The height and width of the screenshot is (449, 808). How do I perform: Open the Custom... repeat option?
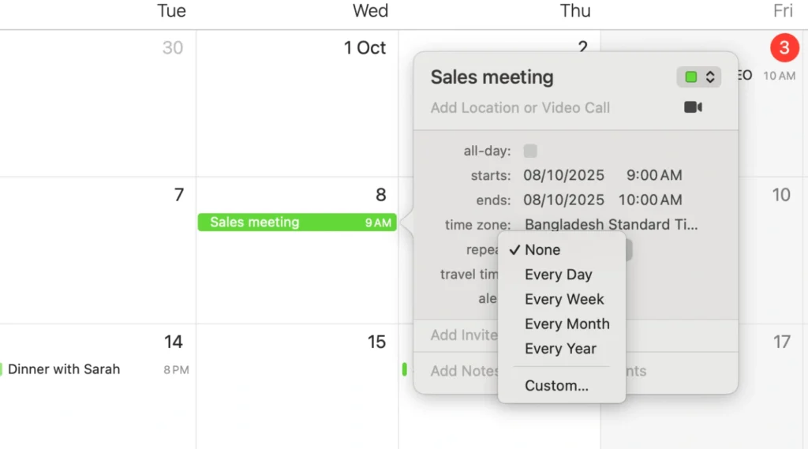556,386
